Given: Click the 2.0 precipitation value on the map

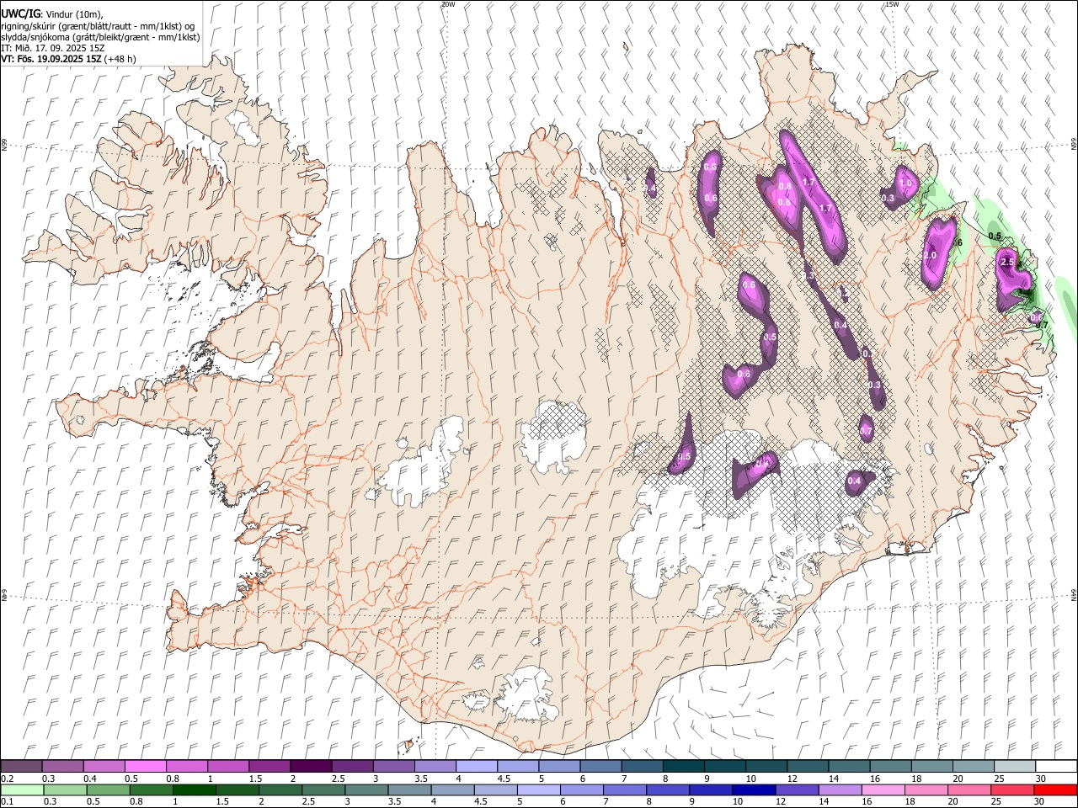Looking at the screenshot, I should coord(930,255).
